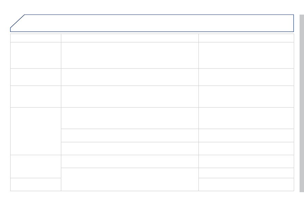Select the tall merged left cell spanning three sub-rows
This screenshot has width=304, height=202.
point(36,131)
